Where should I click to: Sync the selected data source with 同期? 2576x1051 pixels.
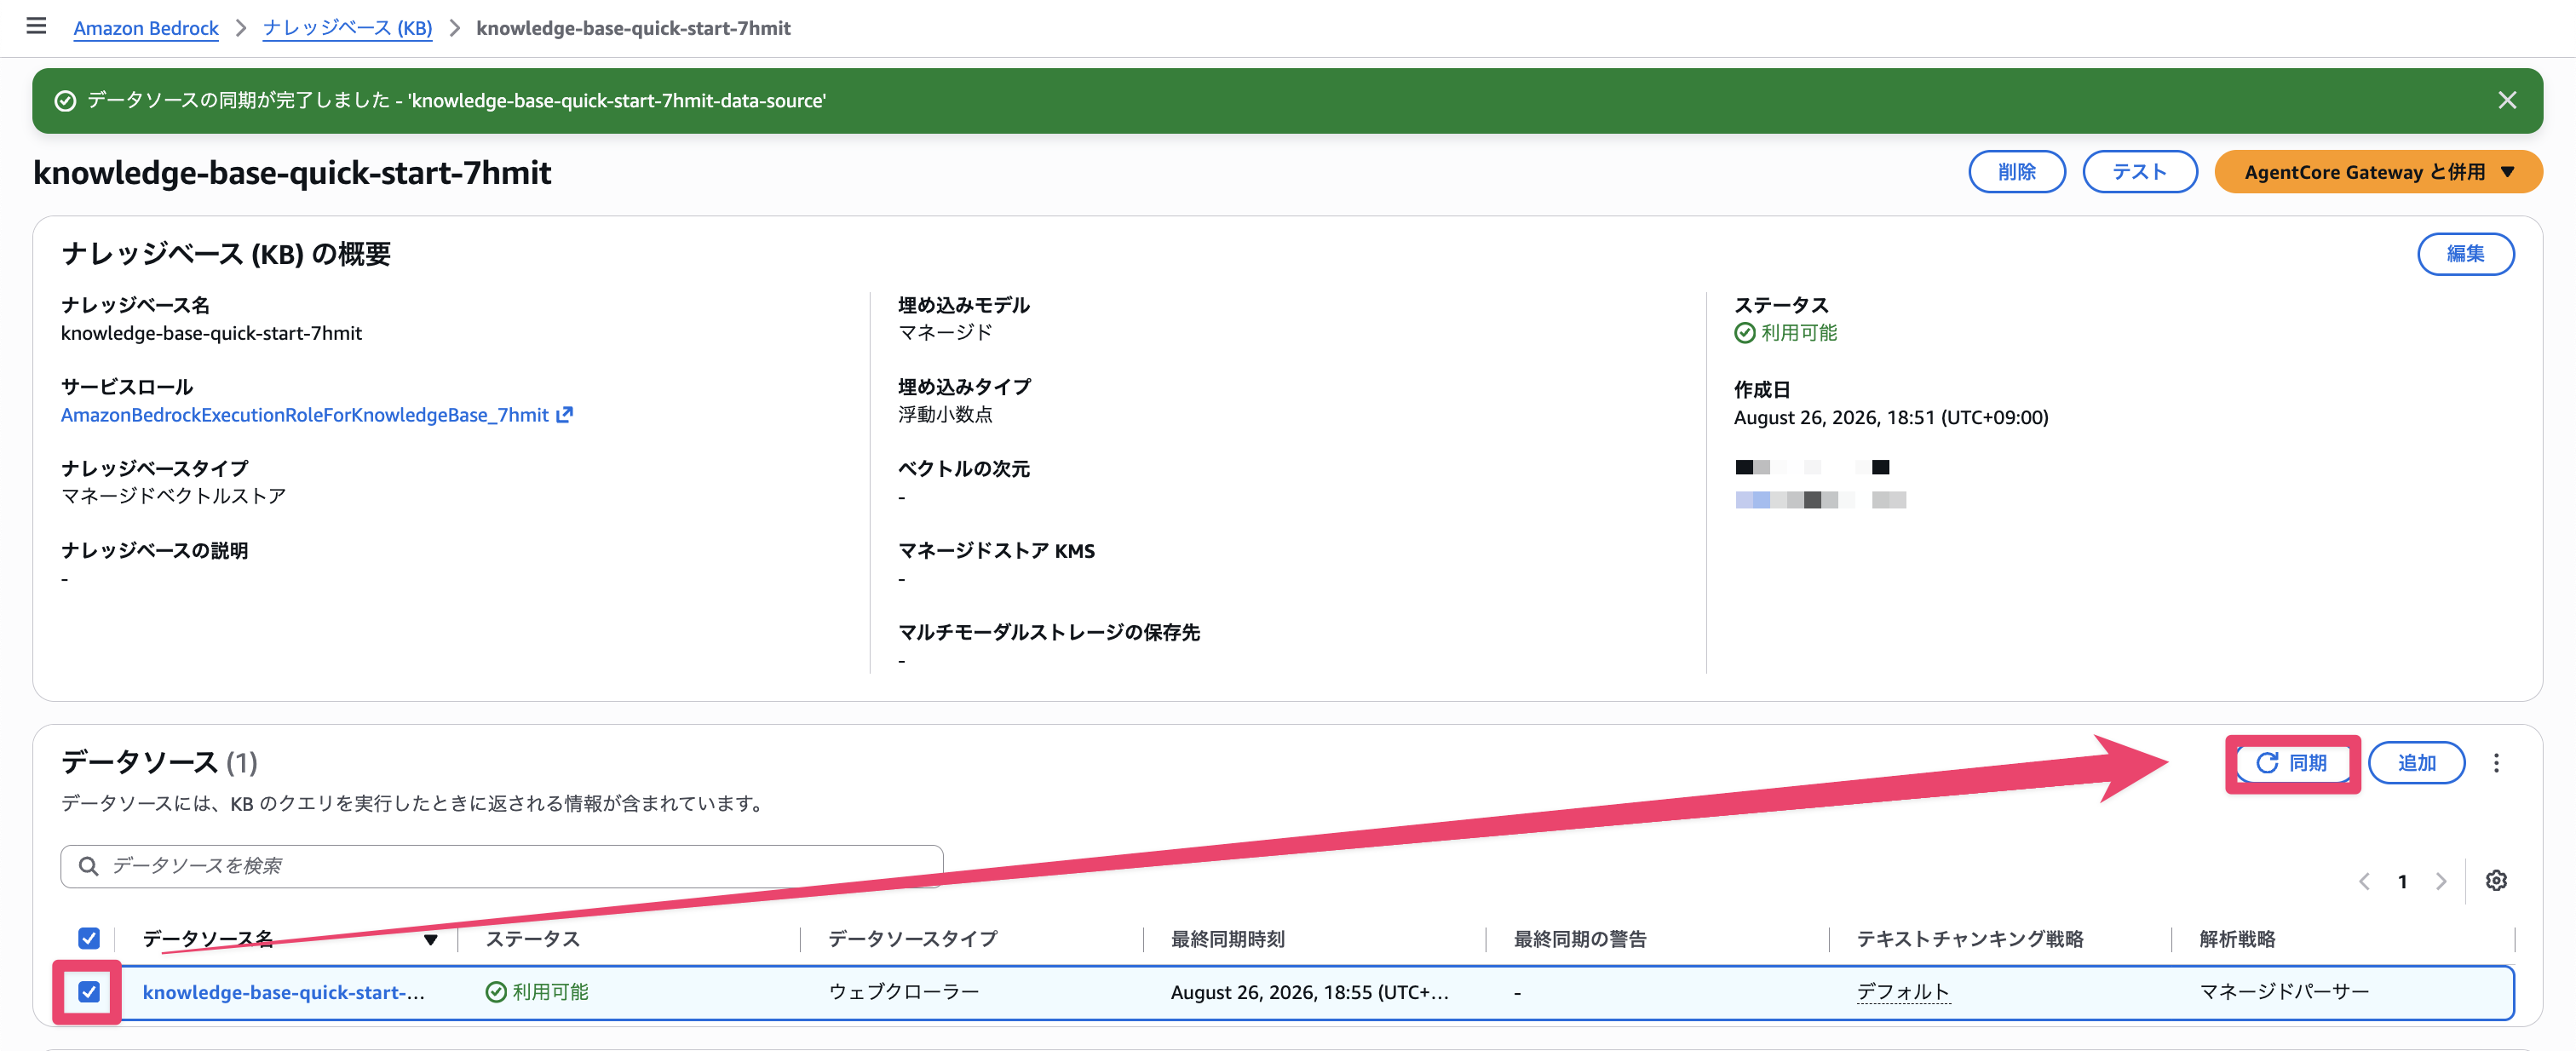2293,763
